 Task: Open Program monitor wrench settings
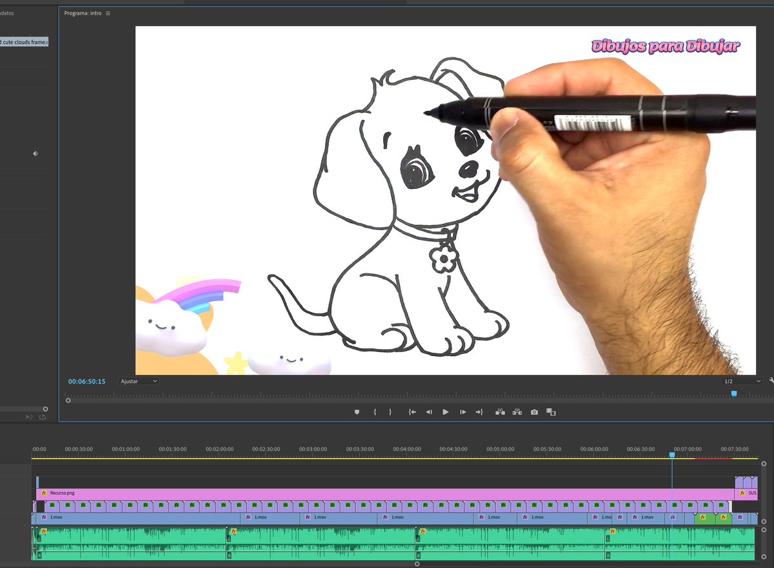coord(771,381)
